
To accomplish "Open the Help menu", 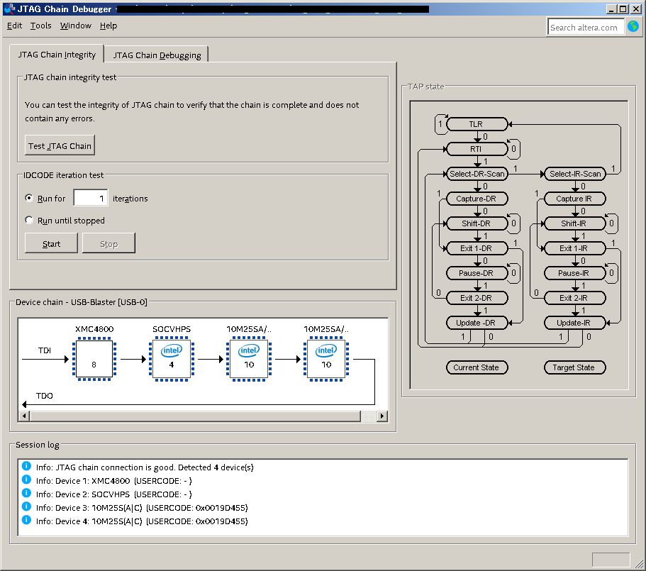I will 108,26.
